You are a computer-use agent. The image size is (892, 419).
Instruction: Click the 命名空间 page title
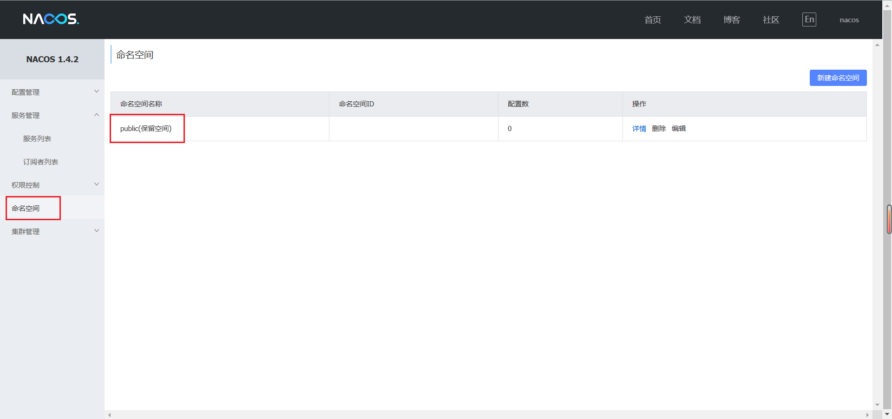[135, 55]
